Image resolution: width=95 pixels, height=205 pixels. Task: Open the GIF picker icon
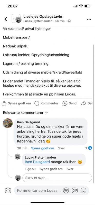click(x=74, y=190)
